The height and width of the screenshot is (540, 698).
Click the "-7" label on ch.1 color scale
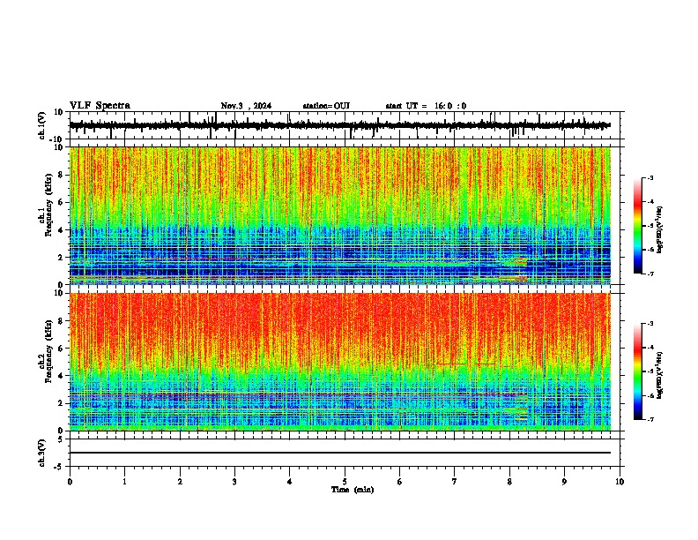(650, 274)
